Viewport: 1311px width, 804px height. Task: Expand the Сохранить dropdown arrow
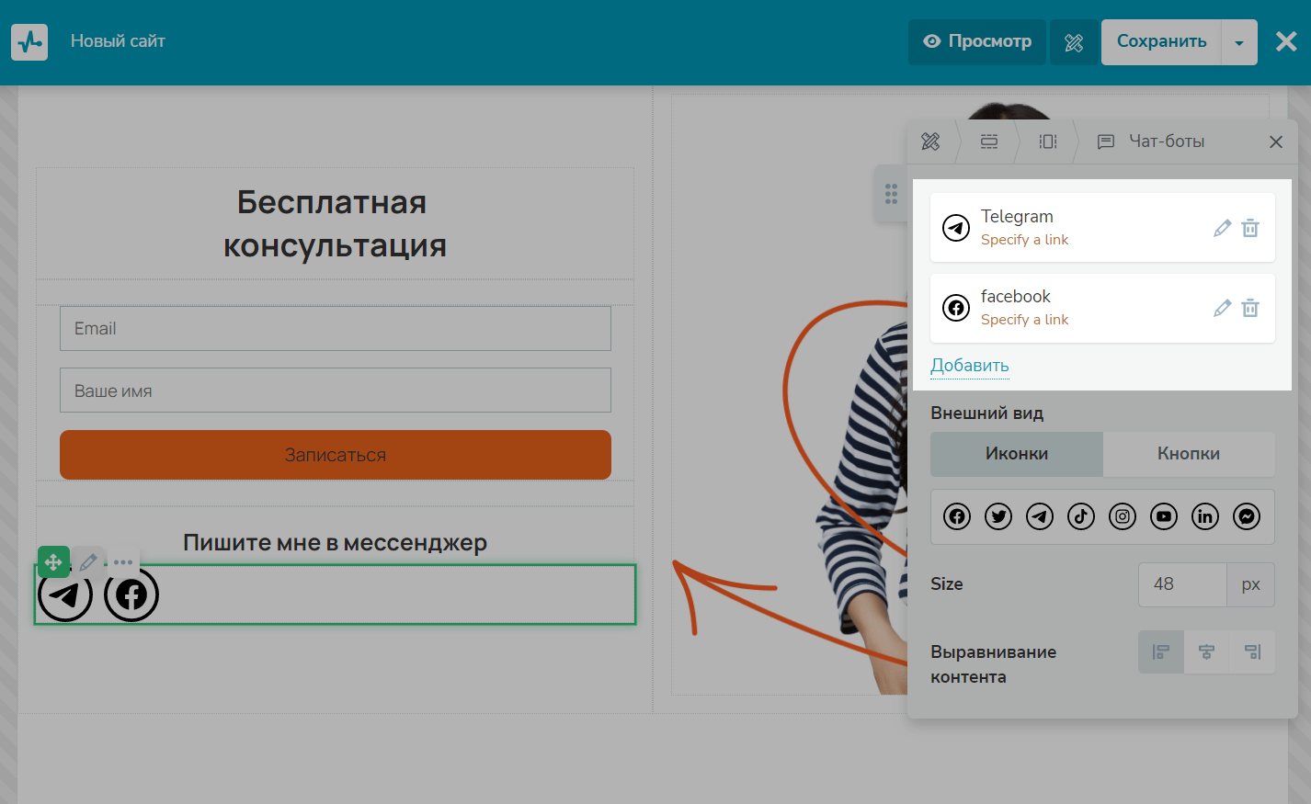click(x=1239, y=42)
